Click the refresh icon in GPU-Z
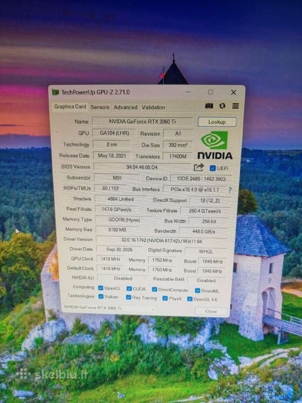Screen dimensions: 302x403 point(222,106)
